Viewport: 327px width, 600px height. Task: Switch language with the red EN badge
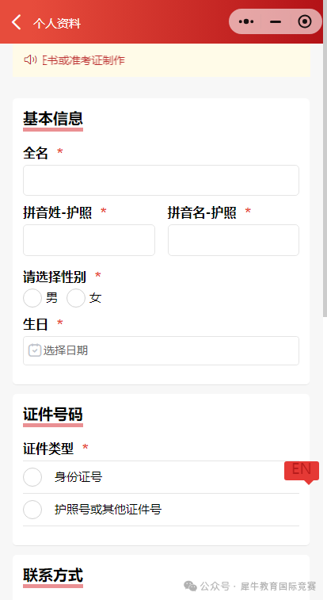pos(302,471)
